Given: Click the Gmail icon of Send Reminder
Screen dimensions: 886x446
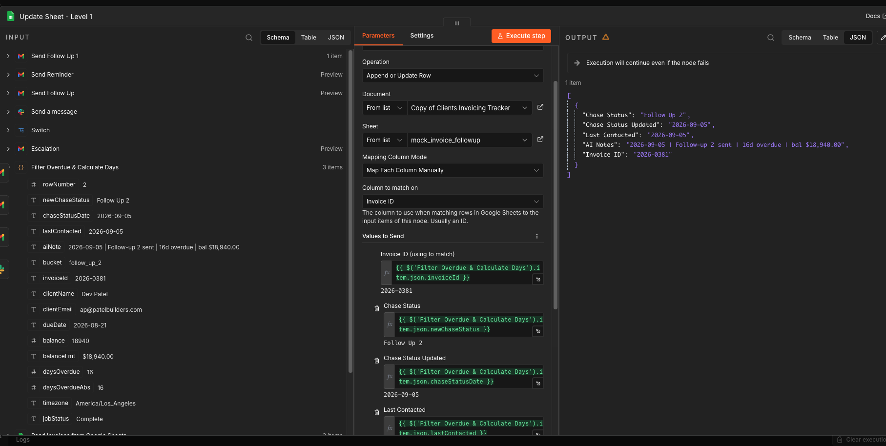Looking at the screenshot, I should (21, 75).
